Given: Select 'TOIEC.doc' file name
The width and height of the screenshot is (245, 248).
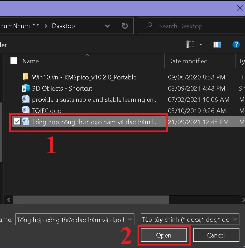Looking at the screenshot, I should click(x=46, y=111).
